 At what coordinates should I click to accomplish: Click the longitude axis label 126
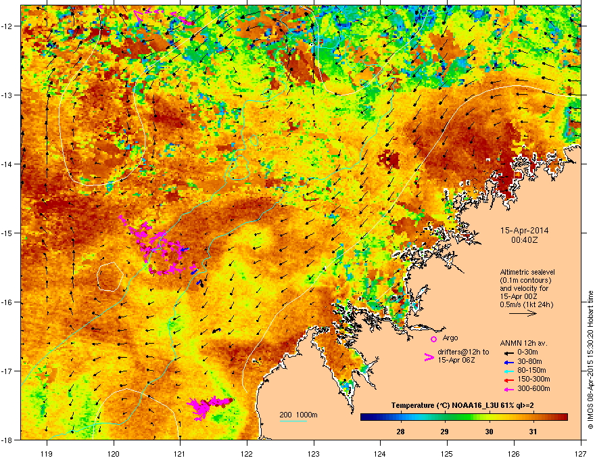[514, 453]
